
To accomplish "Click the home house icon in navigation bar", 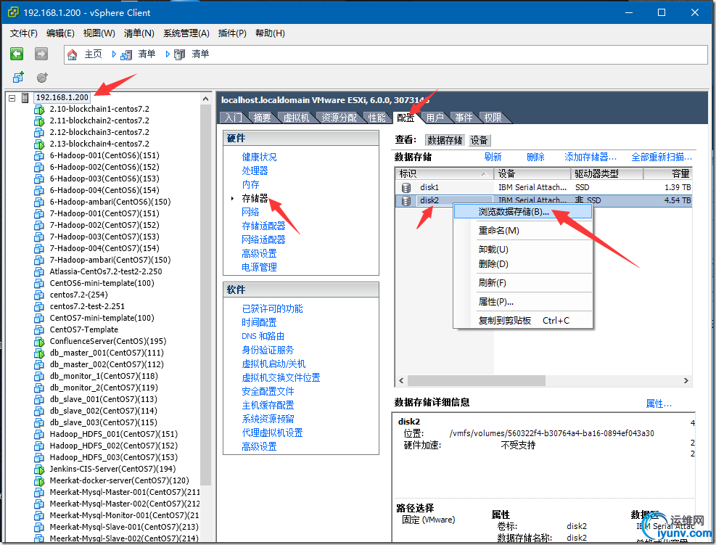I will click(x=72, y=55).
